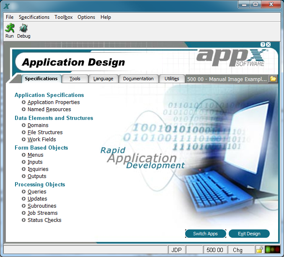Open the Specifications menu in menu bar
This screenshot has height=257, width=284.
(x=34, y=17)
